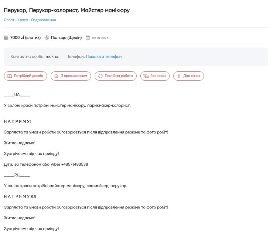
Task: Reveal number via Показати телефон link
Action: click(104, 56)
